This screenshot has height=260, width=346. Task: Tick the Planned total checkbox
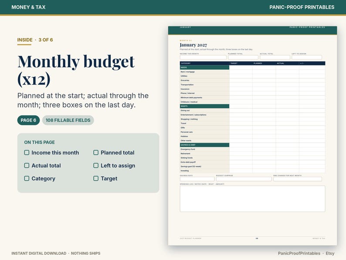tap(96, 153)
